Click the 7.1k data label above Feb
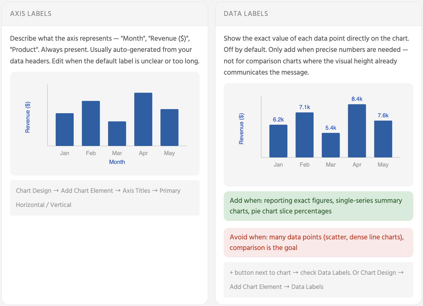Image resolution: width=423 pixels, height=306 pixels. click(305, 107)
